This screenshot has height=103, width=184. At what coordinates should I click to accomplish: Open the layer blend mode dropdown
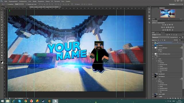(160, 37)
